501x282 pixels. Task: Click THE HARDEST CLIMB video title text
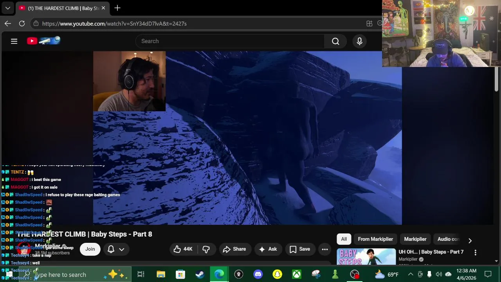click(x=84, y=234)
